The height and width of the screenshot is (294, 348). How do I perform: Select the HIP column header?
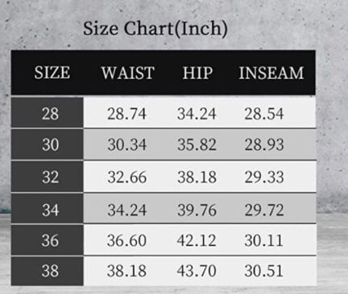coord(198,72)
